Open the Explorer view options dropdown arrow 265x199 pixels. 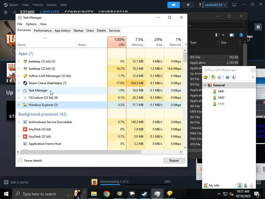click(x=223, y=35)
